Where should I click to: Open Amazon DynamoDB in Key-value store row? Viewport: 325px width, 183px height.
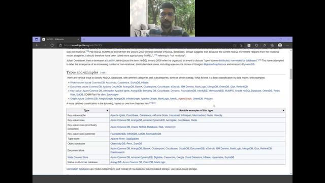click(154, 120)
